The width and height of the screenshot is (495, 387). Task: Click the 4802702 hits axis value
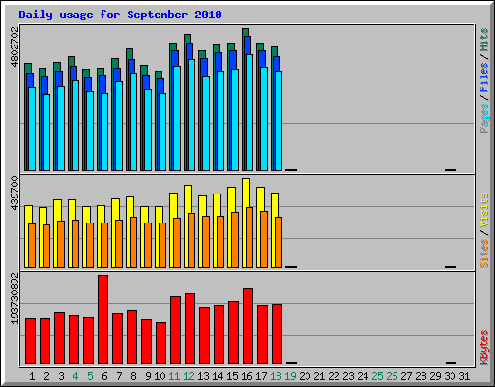[x=15, y=47]
